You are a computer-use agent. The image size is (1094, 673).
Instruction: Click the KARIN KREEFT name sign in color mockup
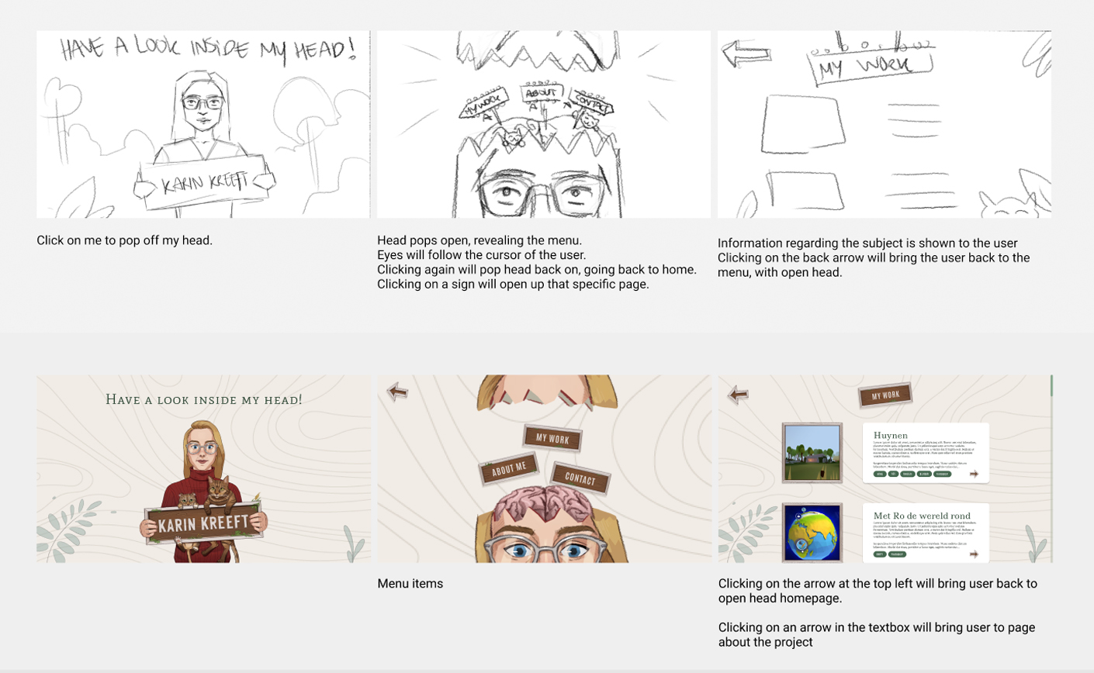(204, 523)
